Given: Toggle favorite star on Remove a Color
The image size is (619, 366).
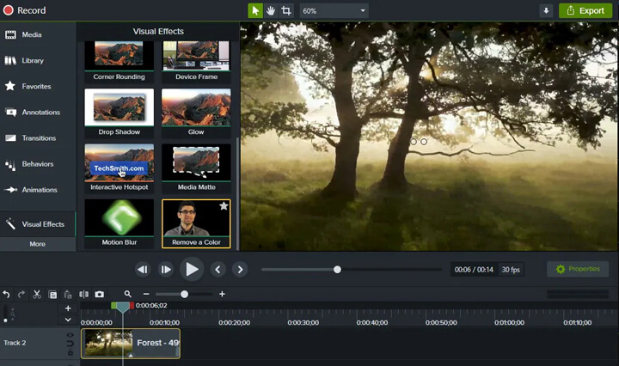Looking at the screenshot, I should click(224, 206).
